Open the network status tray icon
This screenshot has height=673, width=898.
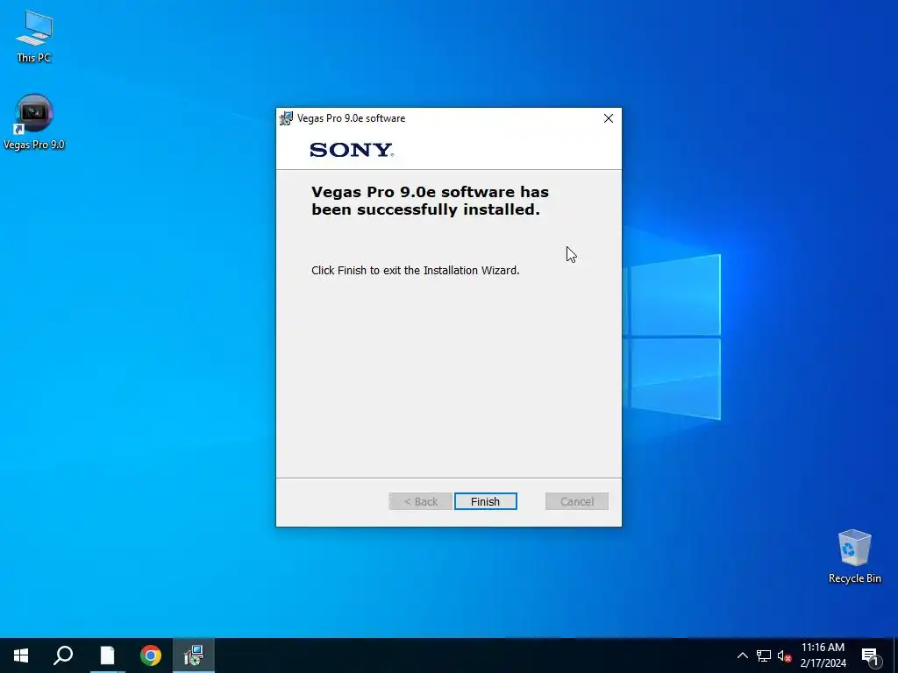coord(764,655)
